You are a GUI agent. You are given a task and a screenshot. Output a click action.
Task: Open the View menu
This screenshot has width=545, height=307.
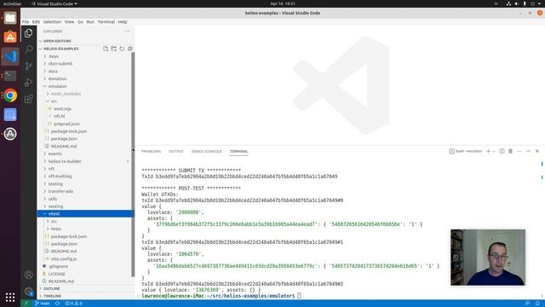click(69, 21)
